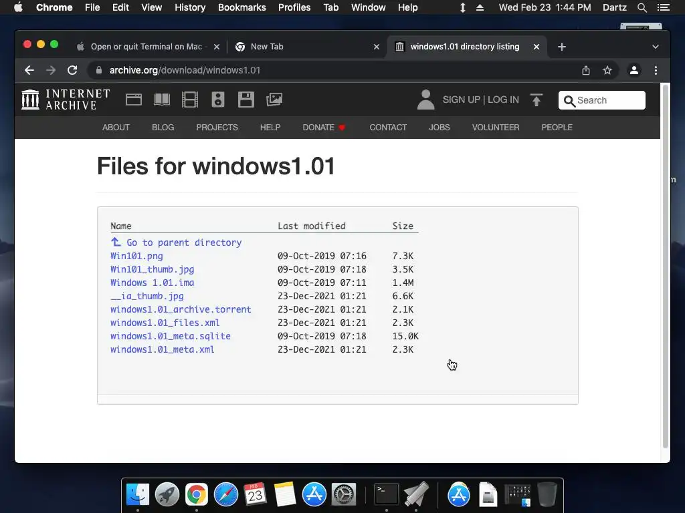Click the share icon in address bar
685x513 pixels.
[x=586, y=70]
